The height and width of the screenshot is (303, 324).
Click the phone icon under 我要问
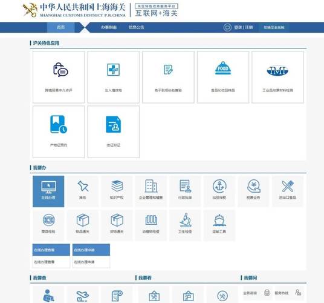[267, 293]
